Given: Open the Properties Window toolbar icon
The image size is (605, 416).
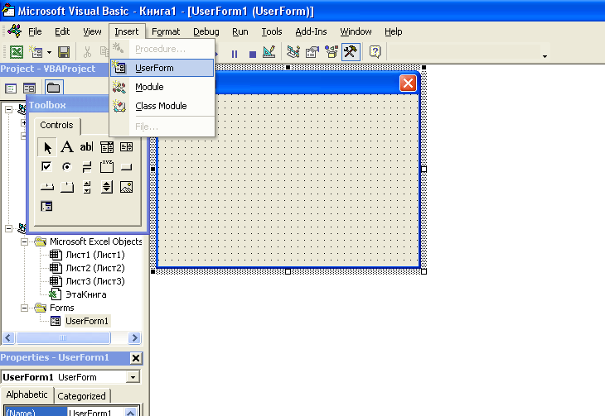Looking at the screenshot, I should point(312,51).
